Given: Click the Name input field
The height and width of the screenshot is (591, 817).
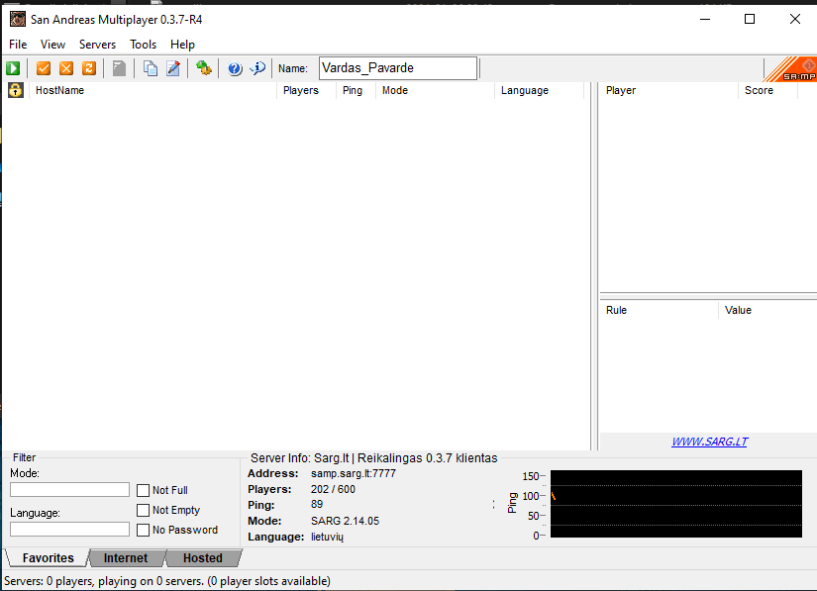Looking at the screenshot, I should 398,68.
